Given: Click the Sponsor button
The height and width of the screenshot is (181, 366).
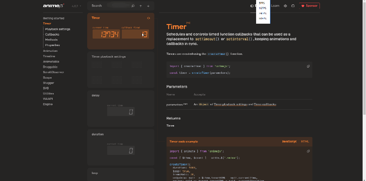Looking at the screenshot, I should point(309,6).
